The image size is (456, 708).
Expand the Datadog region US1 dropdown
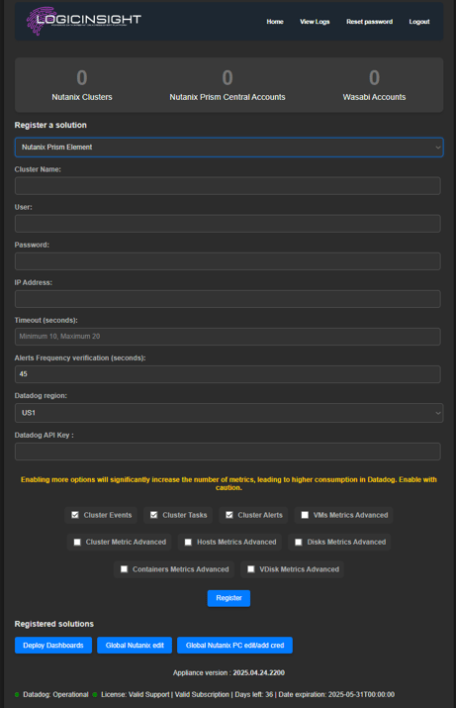pos(229,413)
